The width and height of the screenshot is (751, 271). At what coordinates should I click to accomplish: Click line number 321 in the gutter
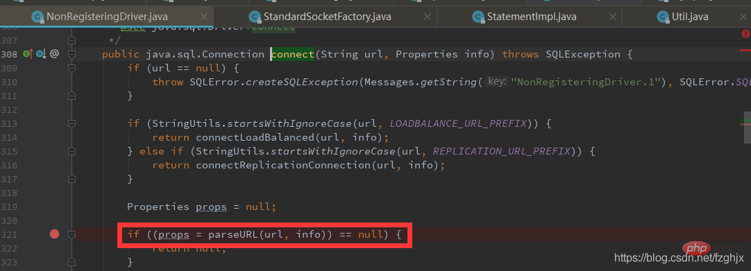[x=9, y=234]
